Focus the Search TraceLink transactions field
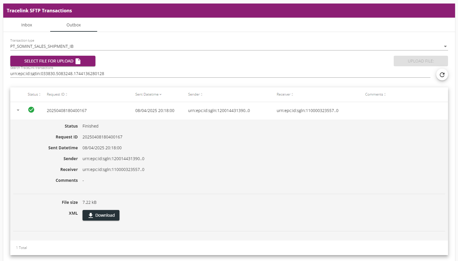 [x=220, y=74]
